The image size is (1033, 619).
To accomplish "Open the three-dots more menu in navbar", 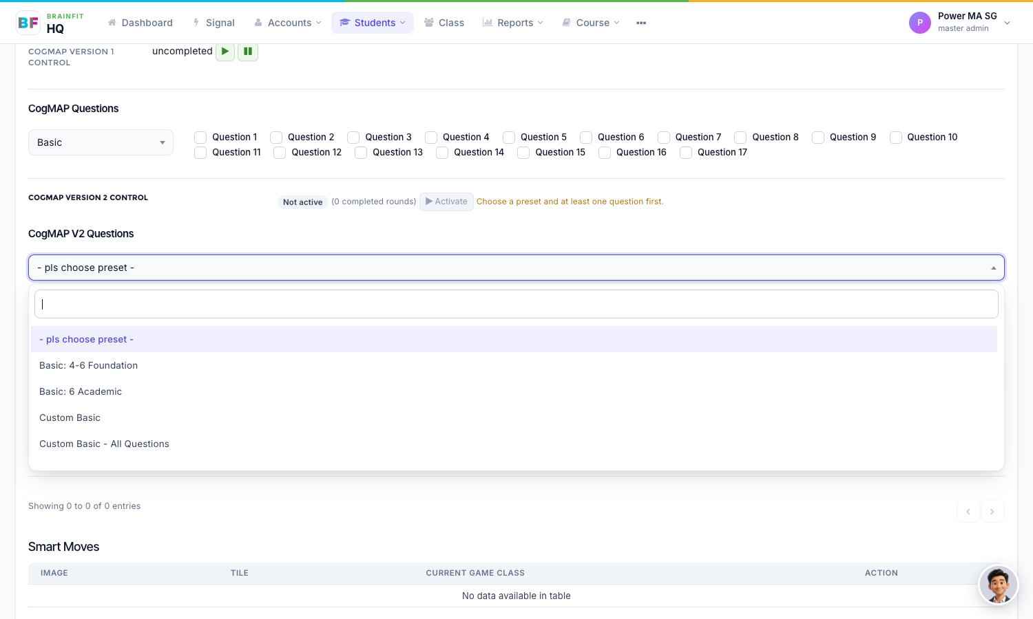I will tap(641, 23).
